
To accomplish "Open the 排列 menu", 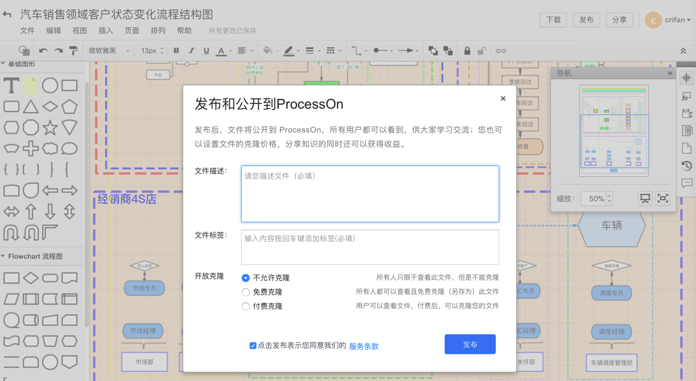I will [158, 31].
